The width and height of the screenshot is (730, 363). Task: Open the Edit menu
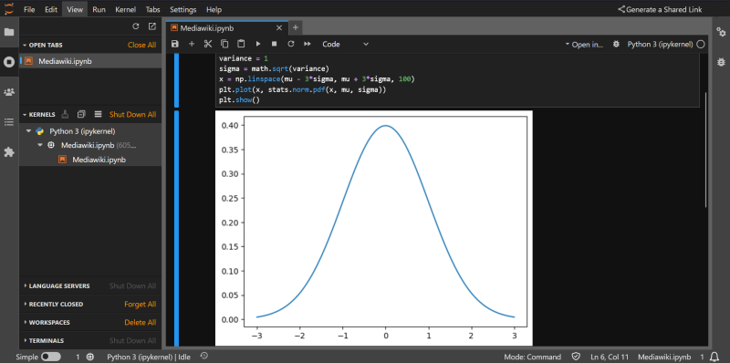(x=51, y=9)
